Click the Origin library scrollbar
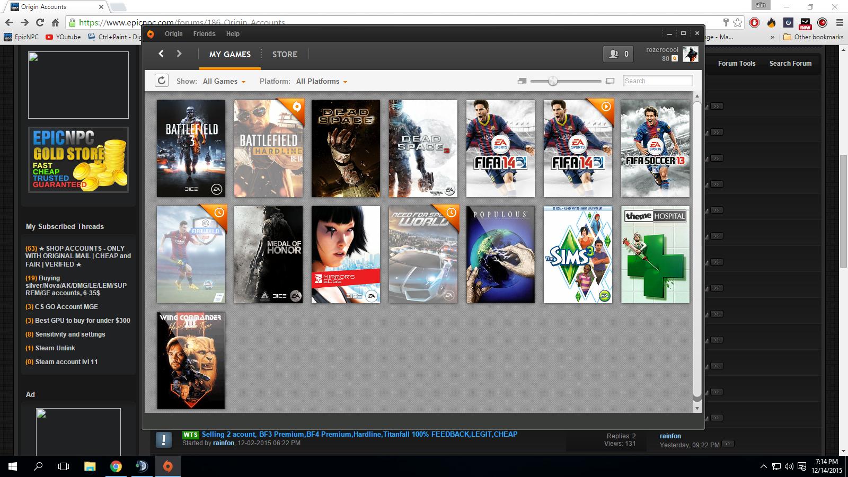 tap(697, 249)
